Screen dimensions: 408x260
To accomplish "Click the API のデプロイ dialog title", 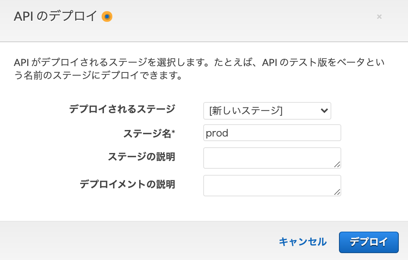I will click(x=56, y=16).
